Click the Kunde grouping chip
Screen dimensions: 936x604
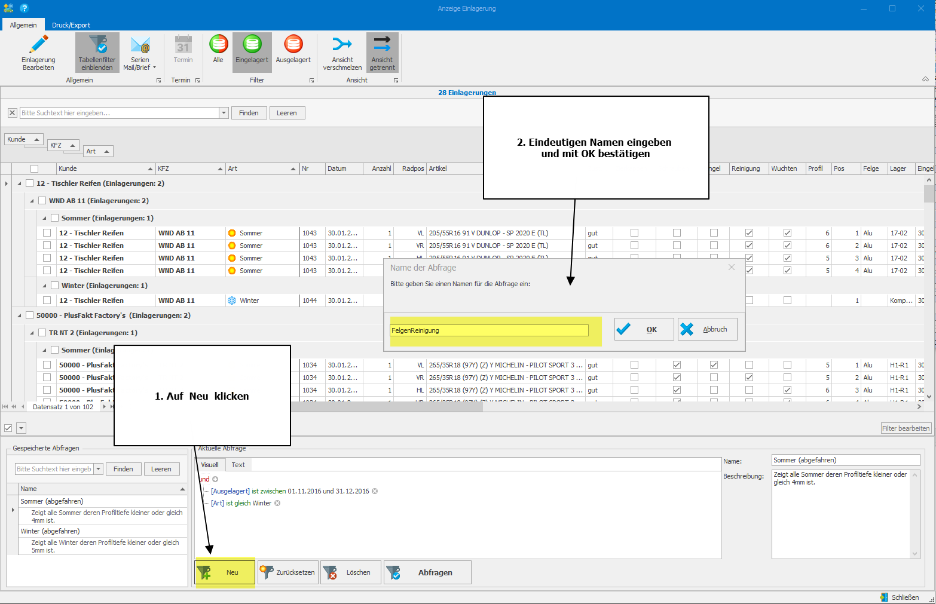click(24, 139)
